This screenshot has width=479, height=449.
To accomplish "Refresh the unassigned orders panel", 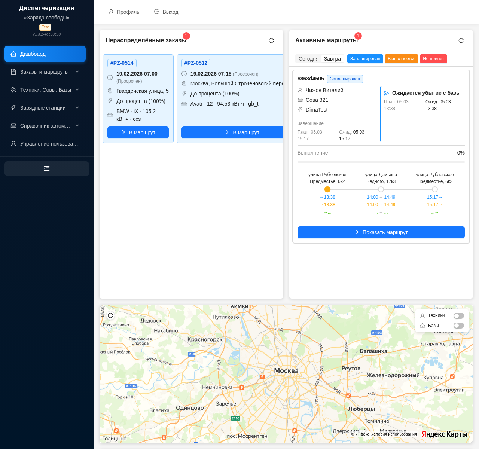I will click(271, 40).
